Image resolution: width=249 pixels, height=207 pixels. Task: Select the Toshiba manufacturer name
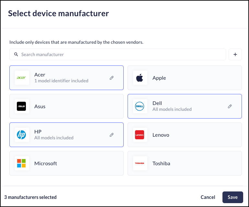pyautogui.click(x=161, y=164)
